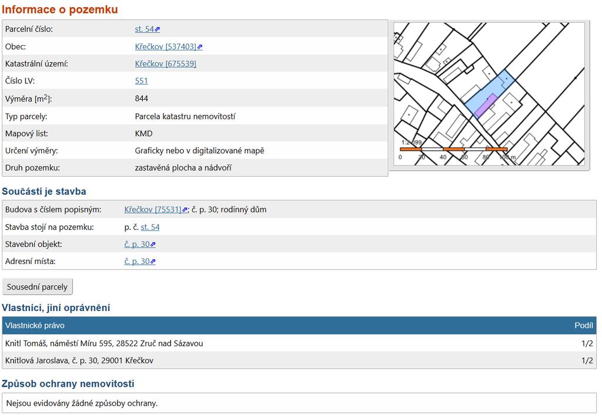This screenshot has width=602, height=416.
Task: Open č. p. 30 link in Adresní místa row
Action: tap(137, 261)
